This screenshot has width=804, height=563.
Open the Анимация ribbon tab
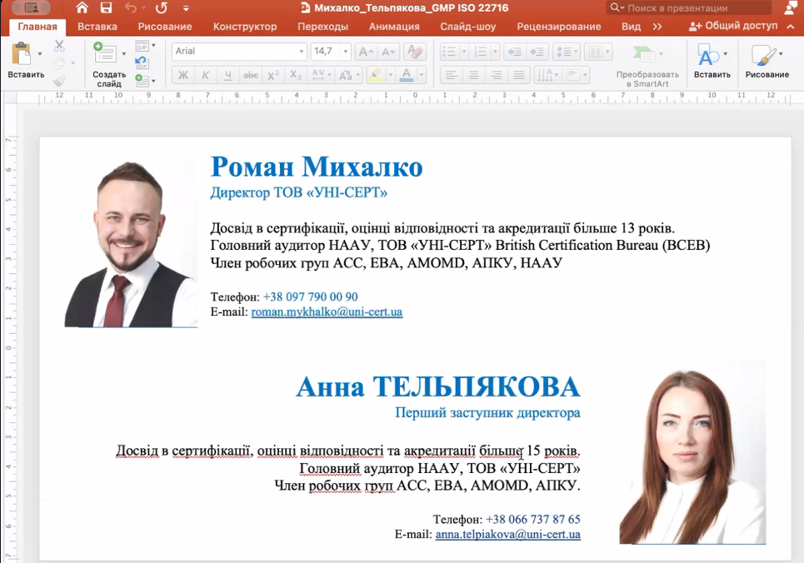(x=394, y=27)
